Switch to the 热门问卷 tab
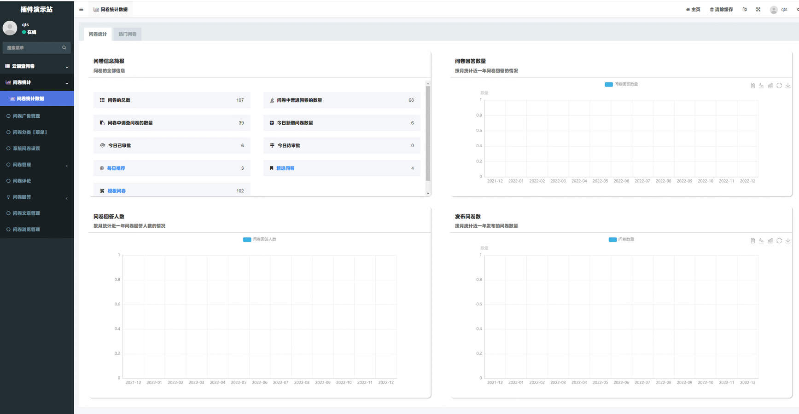The height and width of the screenshot is (414, 799). point(127,34)
